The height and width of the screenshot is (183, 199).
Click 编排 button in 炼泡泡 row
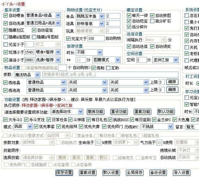pos(172,90)
